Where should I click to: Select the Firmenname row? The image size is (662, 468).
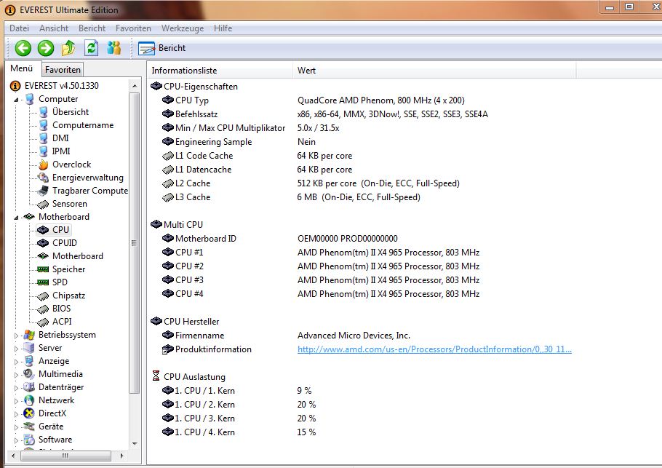(x=286, y=336)
